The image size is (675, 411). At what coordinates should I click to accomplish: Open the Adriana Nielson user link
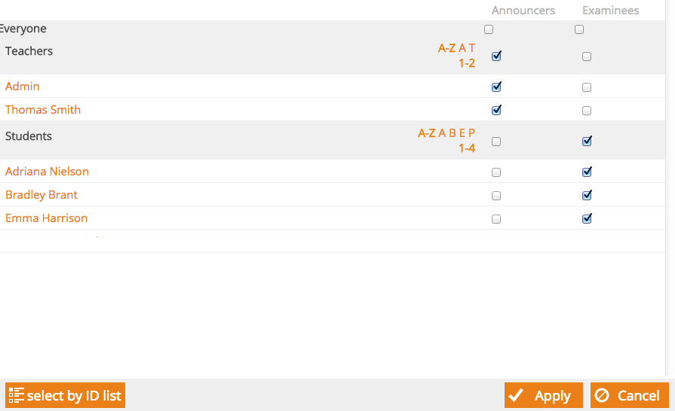click(x=47, y=172)
